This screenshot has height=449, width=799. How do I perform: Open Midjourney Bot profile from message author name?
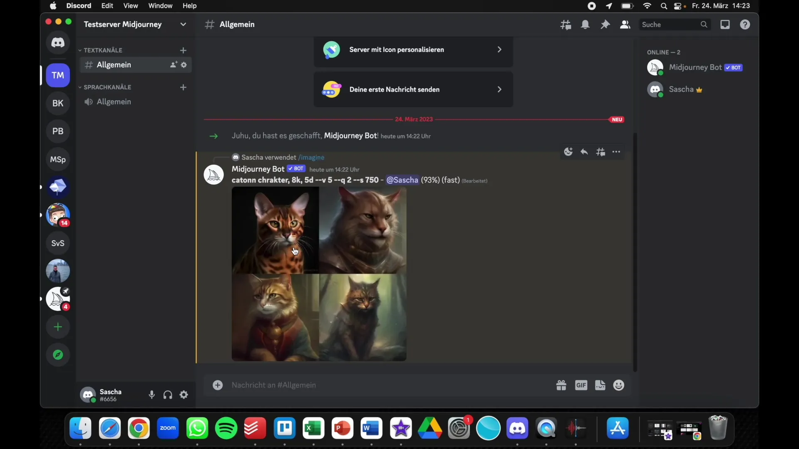[x=258, y=169]
